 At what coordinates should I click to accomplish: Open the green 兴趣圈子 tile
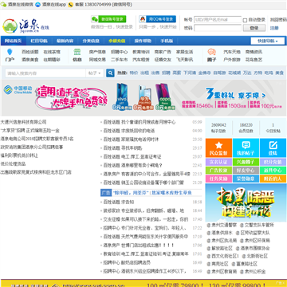(246, 162)
